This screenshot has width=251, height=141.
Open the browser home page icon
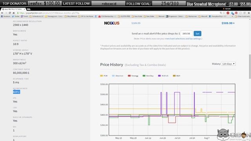14,13
